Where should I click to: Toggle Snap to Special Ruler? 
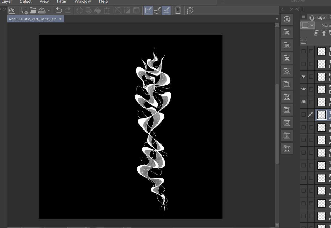tap(157, 10)
